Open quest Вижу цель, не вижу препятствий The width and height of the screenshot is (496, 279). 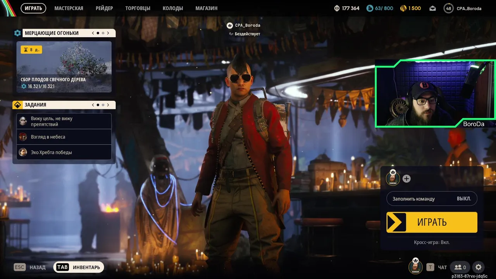point(64,121)
